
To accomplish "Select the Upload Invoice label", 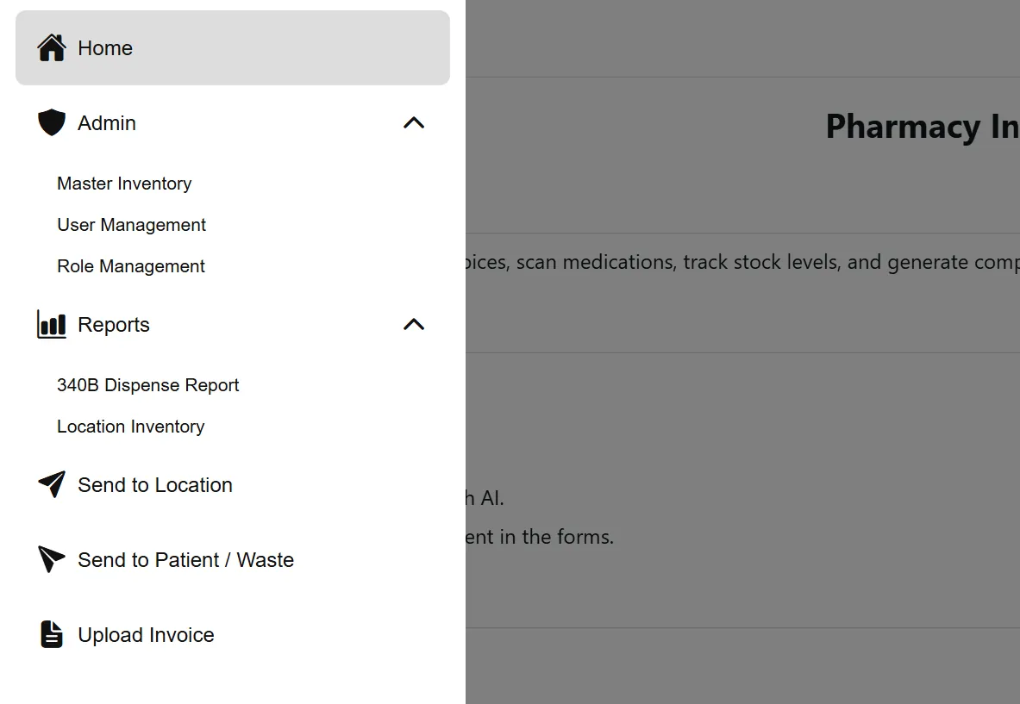I will click(x=147, y=635).
